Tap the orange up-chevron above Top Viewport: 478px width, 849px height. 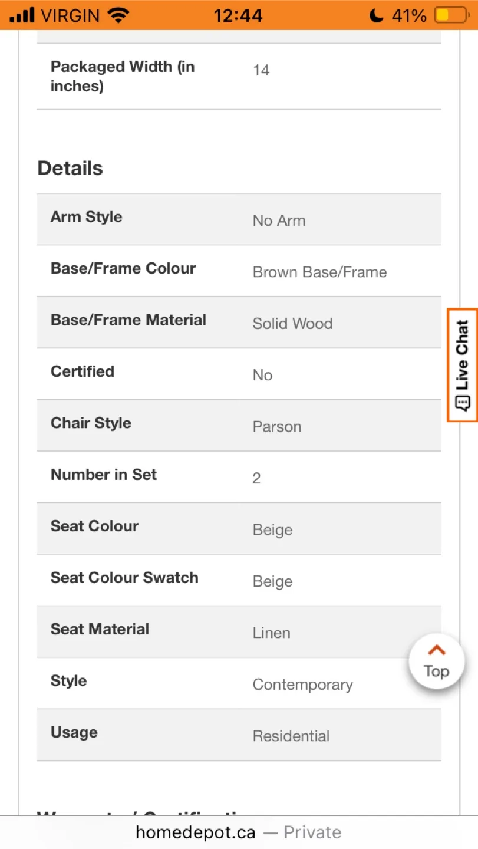tap(437, 650)
